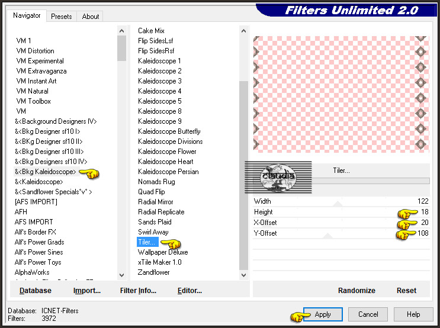Select &<Bkg Designer sf10 III> category
This screenshot has width=440, height=328.
pyautogui.click(x=49, y=152)
